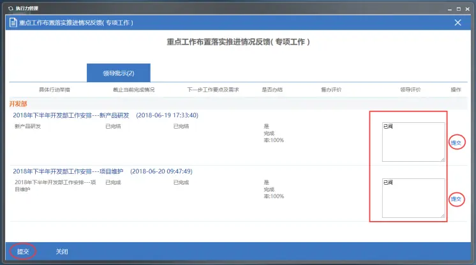The width and height of the screenshot is (476, 265).
Task: Click the 执行力管理 app icon in title bar
Action: (11, 8)
